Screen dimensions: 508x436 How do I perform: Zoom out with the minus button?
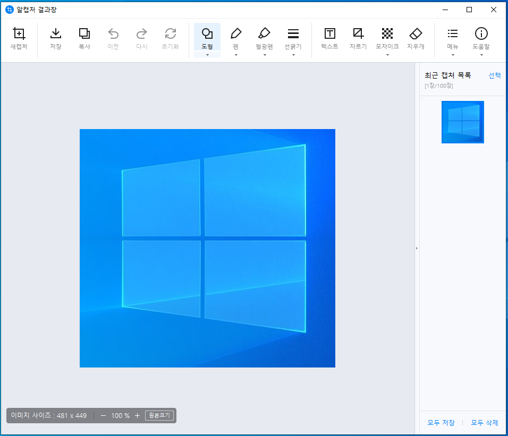click(103, 416)
